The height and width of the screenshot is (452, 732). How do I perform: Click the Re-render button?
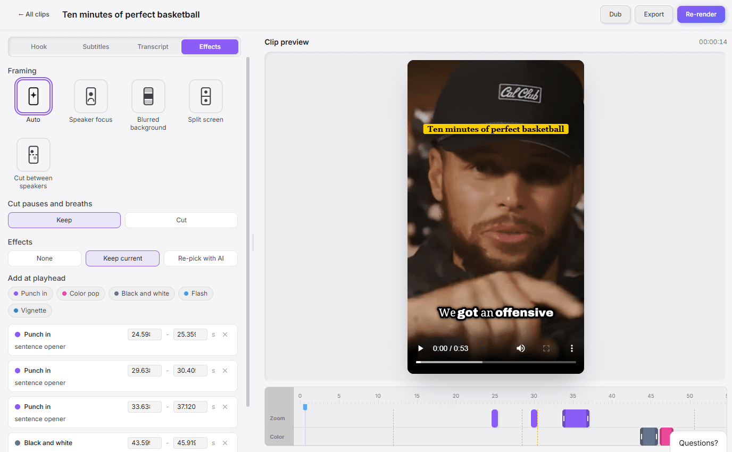click(701, 14)
